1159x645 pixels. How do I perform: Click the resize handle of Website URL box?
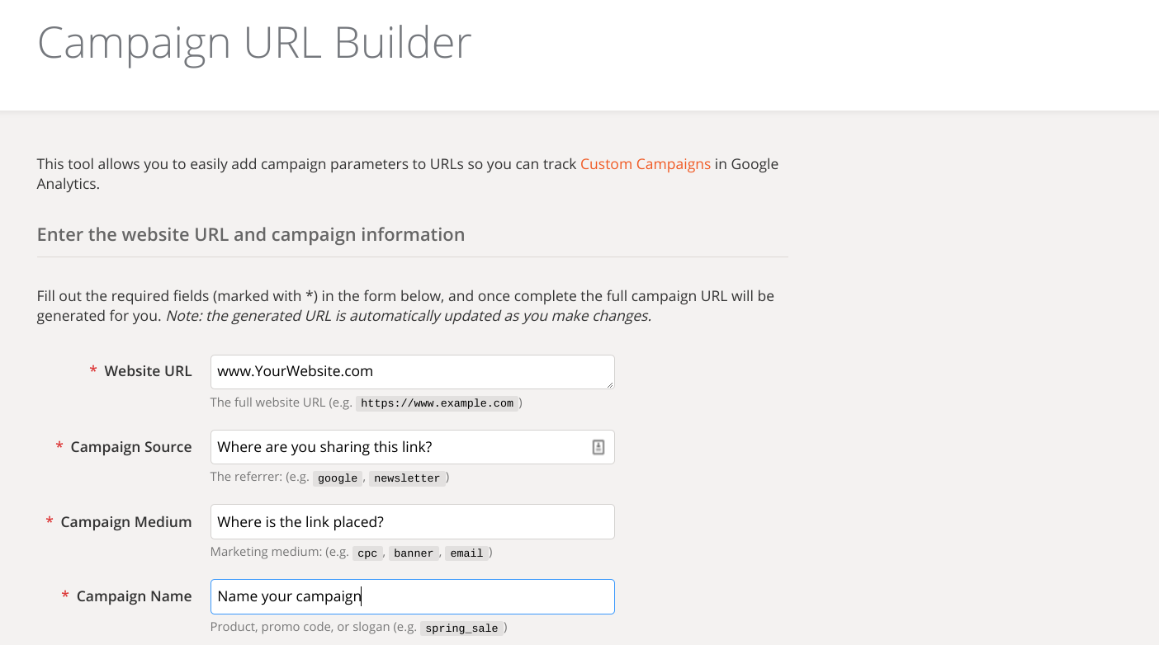(610, 384)
